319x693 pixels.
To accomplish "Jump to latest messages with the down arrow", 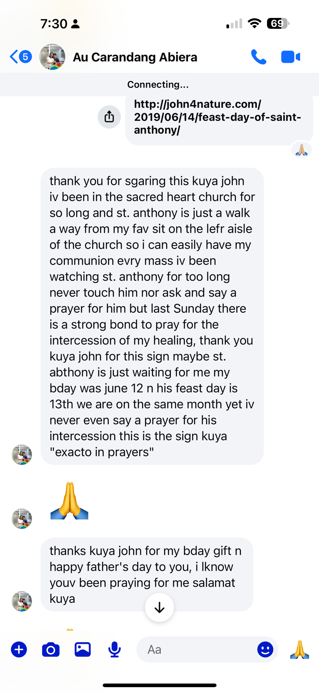I will point(159,607).
